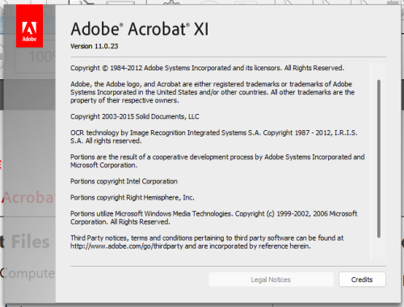The width and height of the screenshot is (404, 307).
Task: Click the Copyright 2003-2015 Solid Documents line
Action: tap(135, 116)
